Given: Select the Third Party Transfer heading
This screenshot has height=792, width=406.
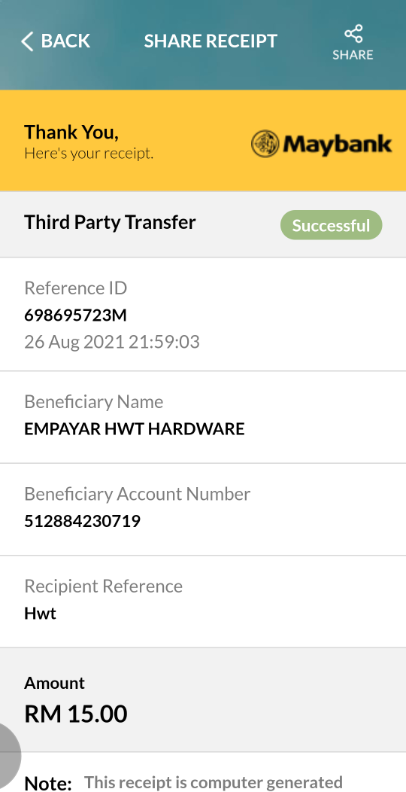Looking at the screenshot, I should click(x=110, y=222).
